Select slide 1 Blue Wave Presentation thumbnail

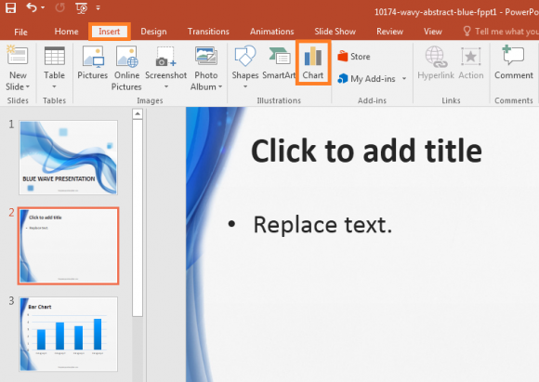[69, 157]
